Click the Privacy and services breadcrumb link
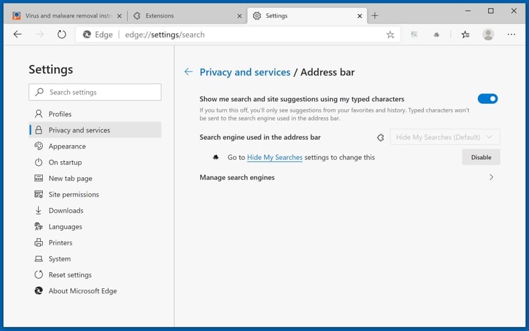 tap(245, 72)
